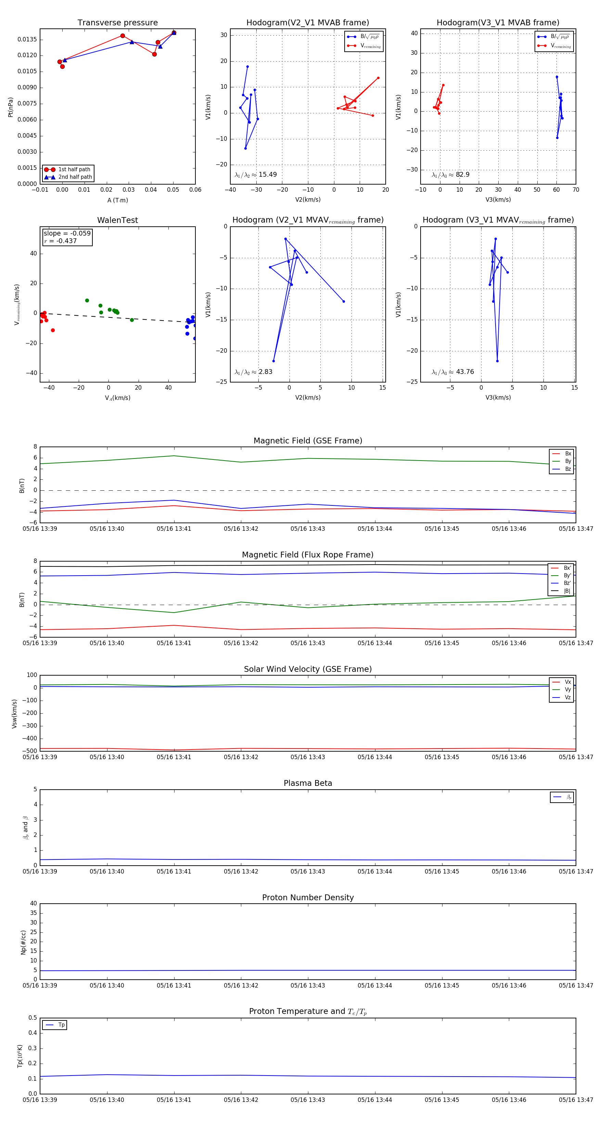
Task: Click the "Vsw(km/s)" y-axis label
Action: [x=14, y=714]
